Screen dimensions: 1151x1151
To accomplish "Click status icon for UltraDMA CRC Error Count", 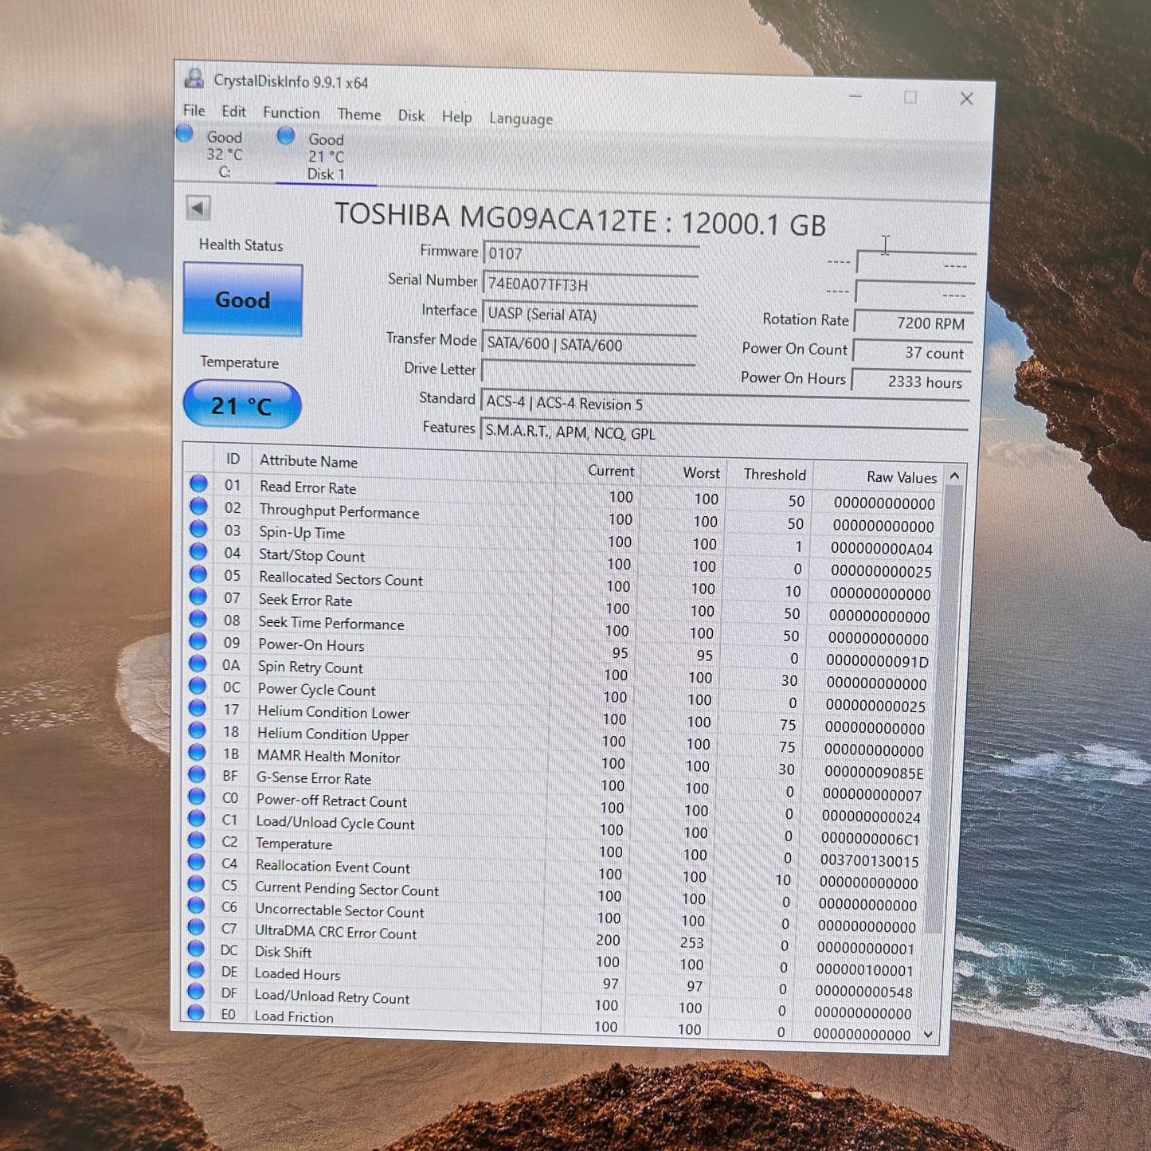I will (196, 926).
